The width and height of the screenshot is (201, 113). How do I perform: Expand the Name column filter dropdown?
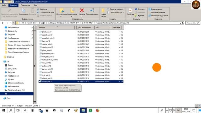tap(75, 28)
